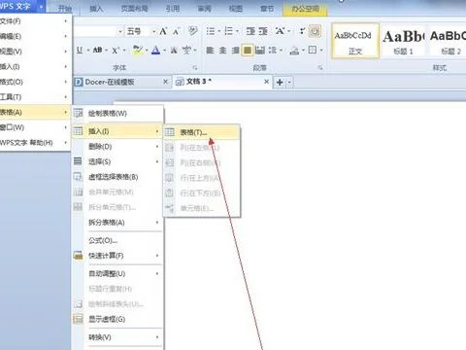This screenshot has height=350, width=466.
Task: Expand the font color dropdown arrow
Action: [164, 51]
